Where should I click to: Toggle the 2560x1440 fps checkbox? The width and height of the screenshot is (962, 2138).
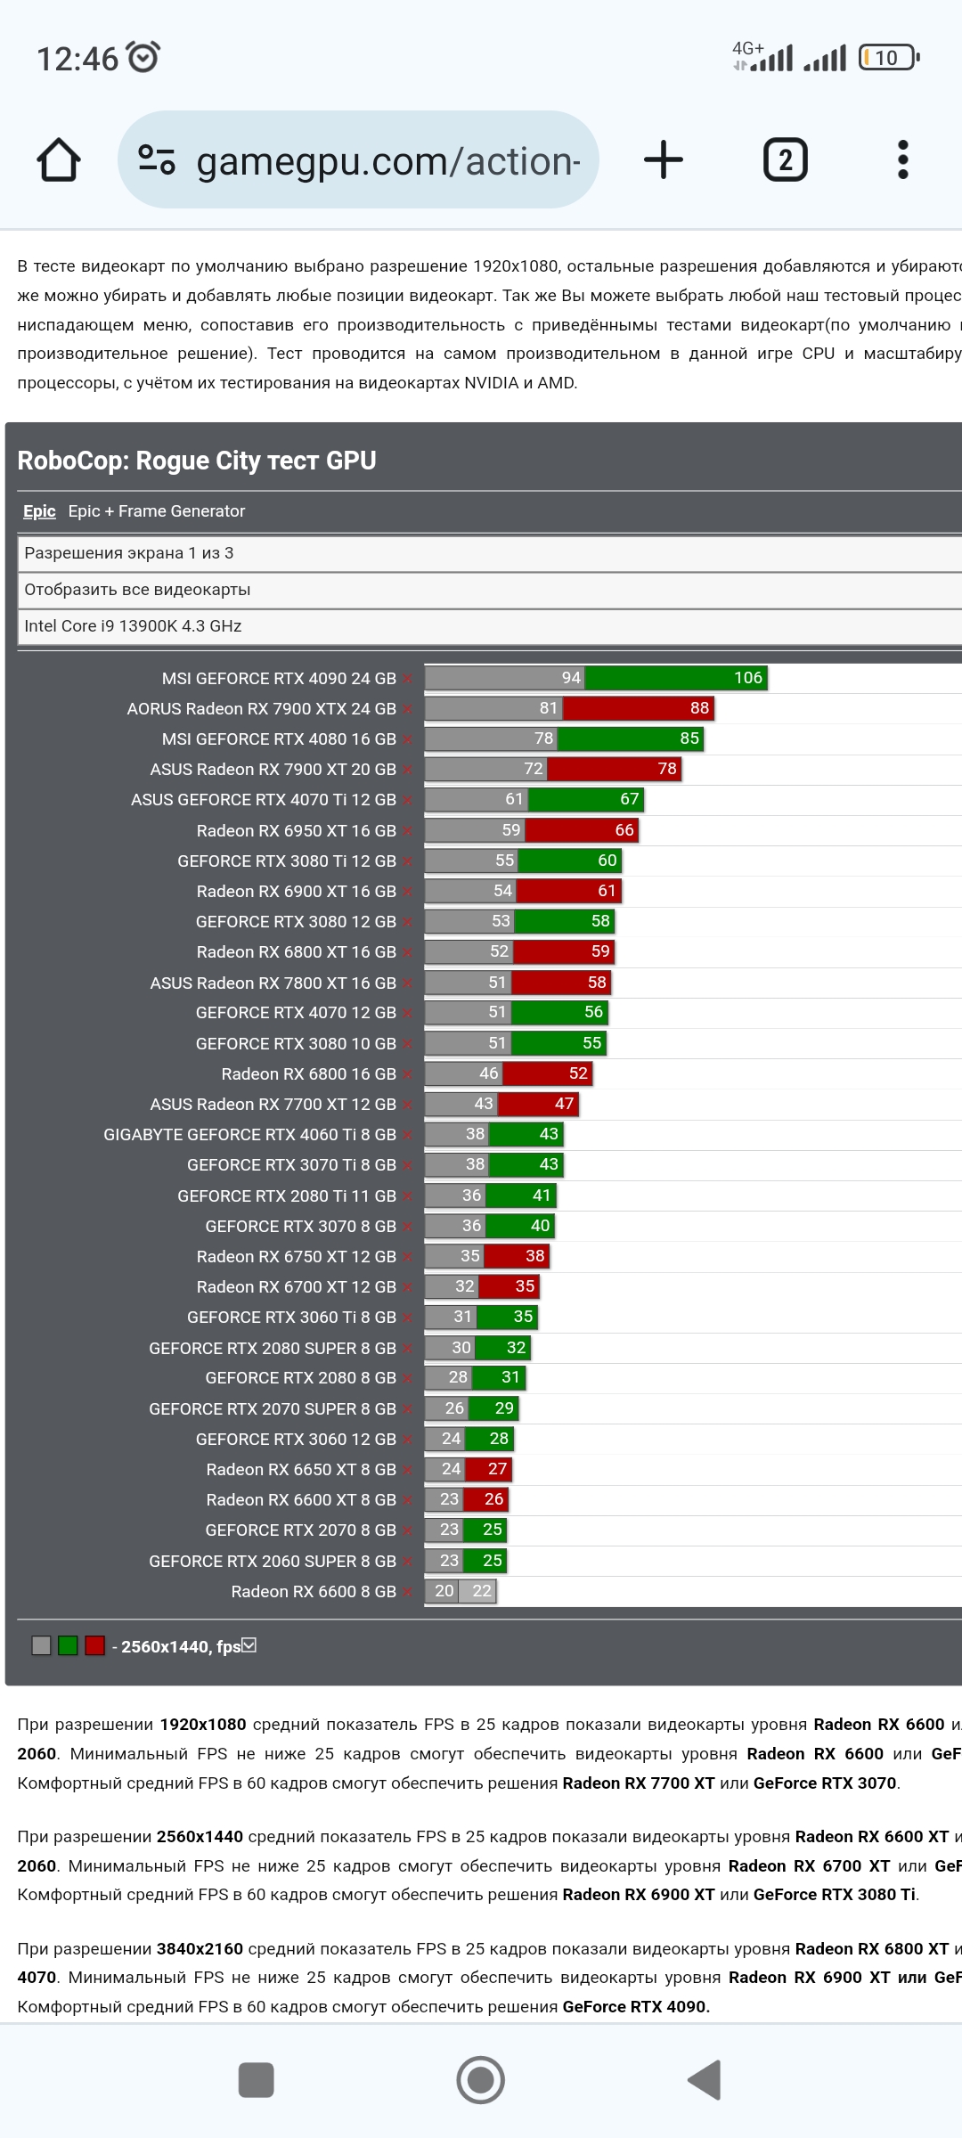pyautogui.click(x=249, y=1645)
